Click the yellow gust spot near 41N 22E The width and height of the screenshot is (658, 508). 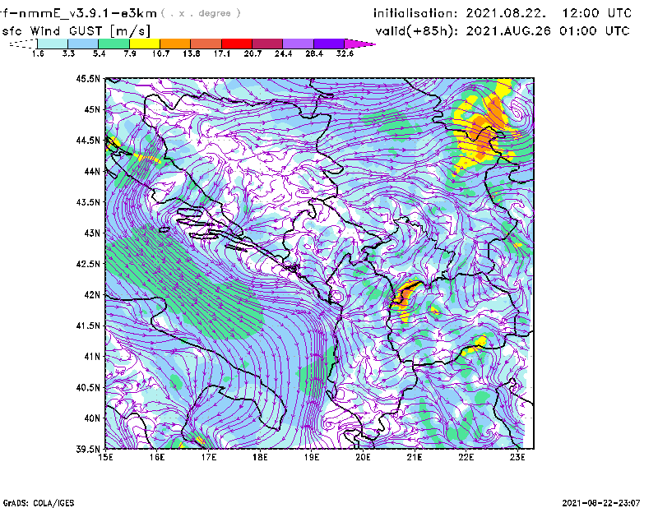475,345
